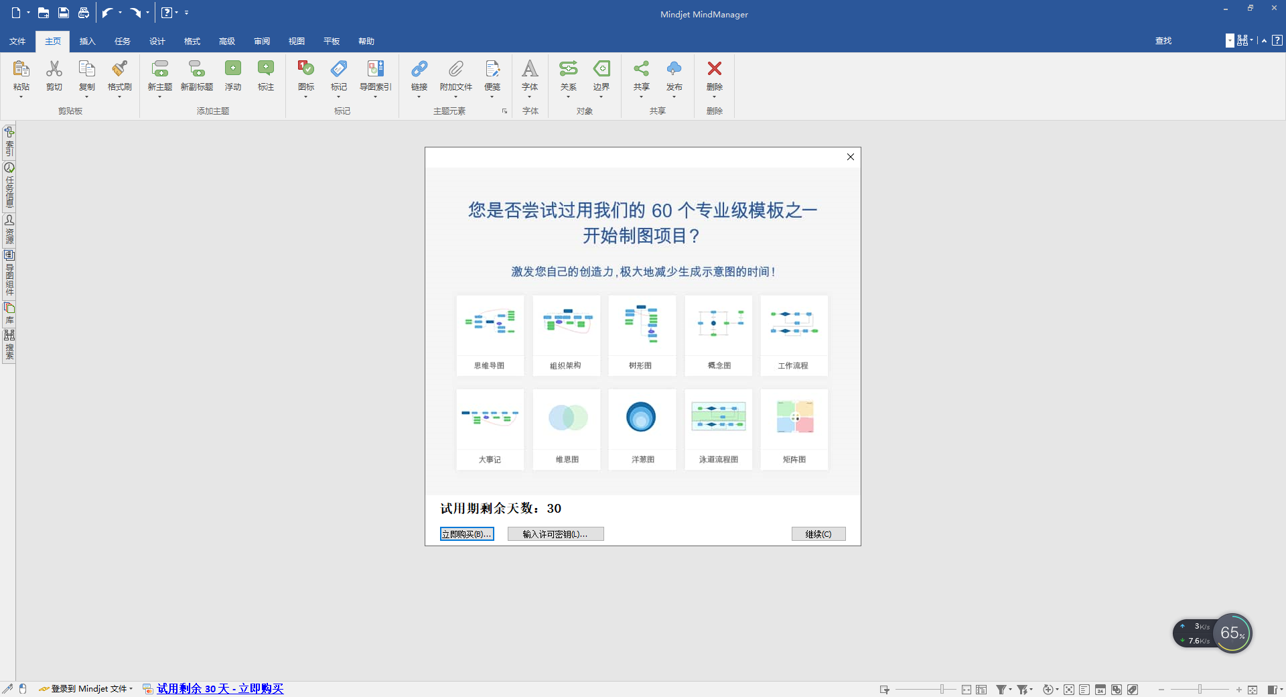Choose the 矩阵图 template thumbnail
The height and width of the screenshot is (697, 1286).
click(x=794, y=430)
